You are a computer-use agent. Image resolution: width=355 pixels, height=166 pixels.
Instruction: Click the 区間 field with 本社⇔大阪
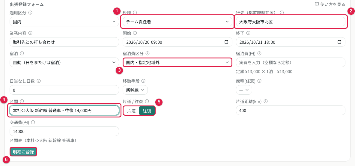click(64, 110)
